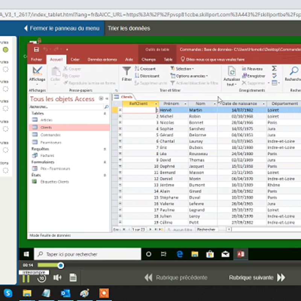Select the first green topic radio in sidebar
301x301 pixels.
click(x=6, y=50)
